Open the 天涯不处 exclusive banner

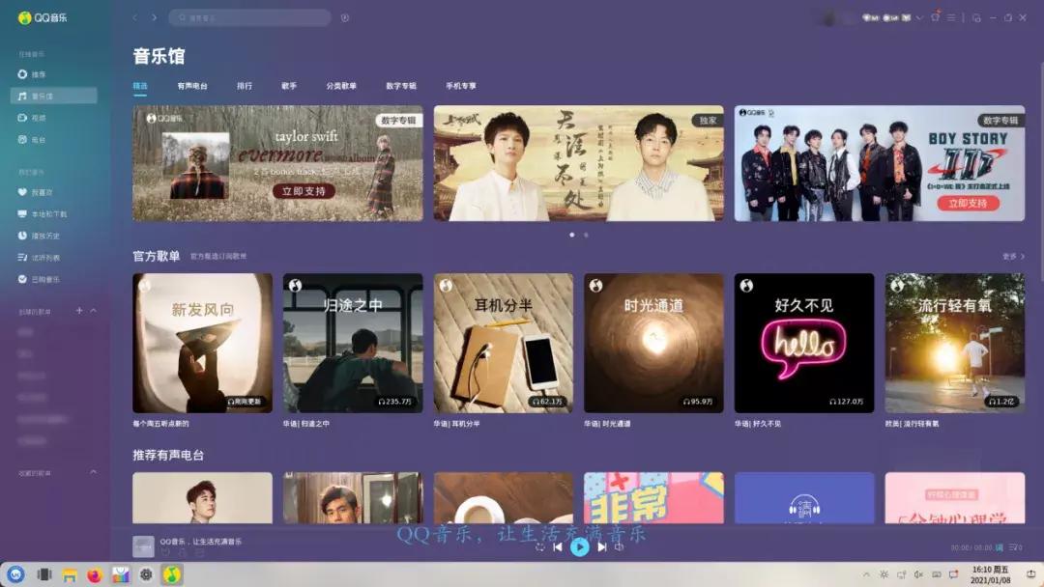(x=579, y=163)
